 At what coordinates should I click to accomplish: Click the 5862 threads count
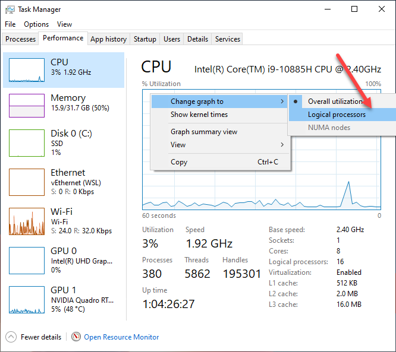tap(197, 274)
